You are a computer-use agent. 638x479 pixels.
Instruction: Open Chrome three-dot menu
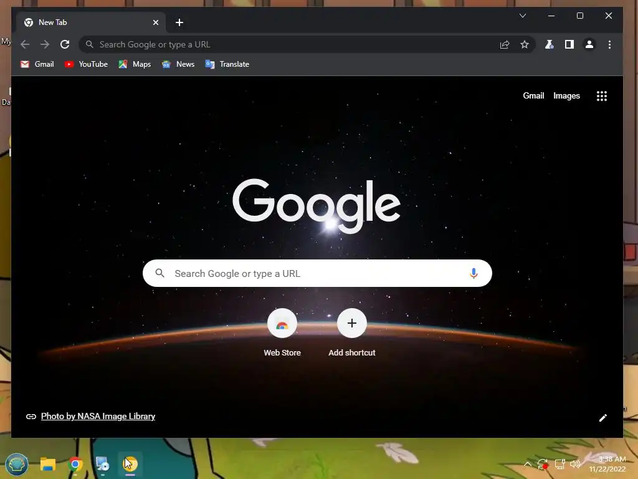click(x=609, y=44)
